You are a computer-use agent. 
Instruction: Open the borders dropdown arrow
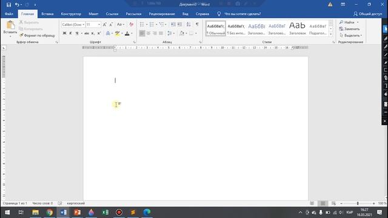point(196,33)
